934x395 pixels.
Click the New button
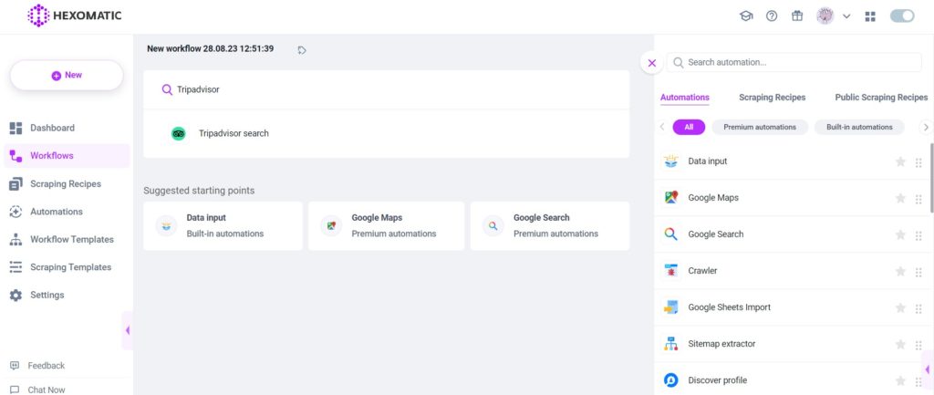pyautogui.click(x=67, y=75)
